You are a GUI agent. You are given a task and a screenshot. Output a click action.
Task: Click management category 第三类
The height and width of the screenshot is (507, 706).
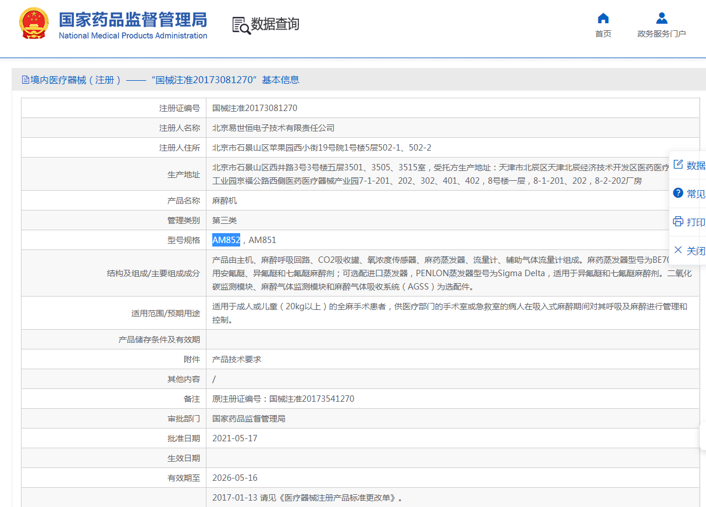coord(224,220)
